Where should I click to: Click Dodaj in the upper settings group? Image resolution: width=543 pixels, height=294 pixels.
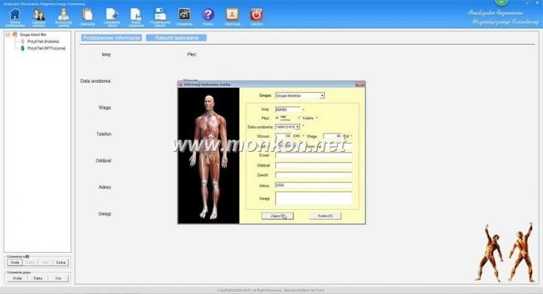tap(15, 262)
